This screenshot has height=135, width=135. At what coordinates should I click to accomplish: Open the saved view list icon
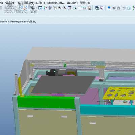point(80,8)
